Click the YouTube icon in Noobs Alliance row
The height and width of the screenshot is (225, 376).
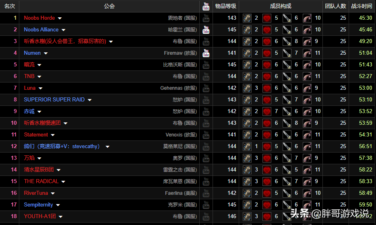pos(206,30)
